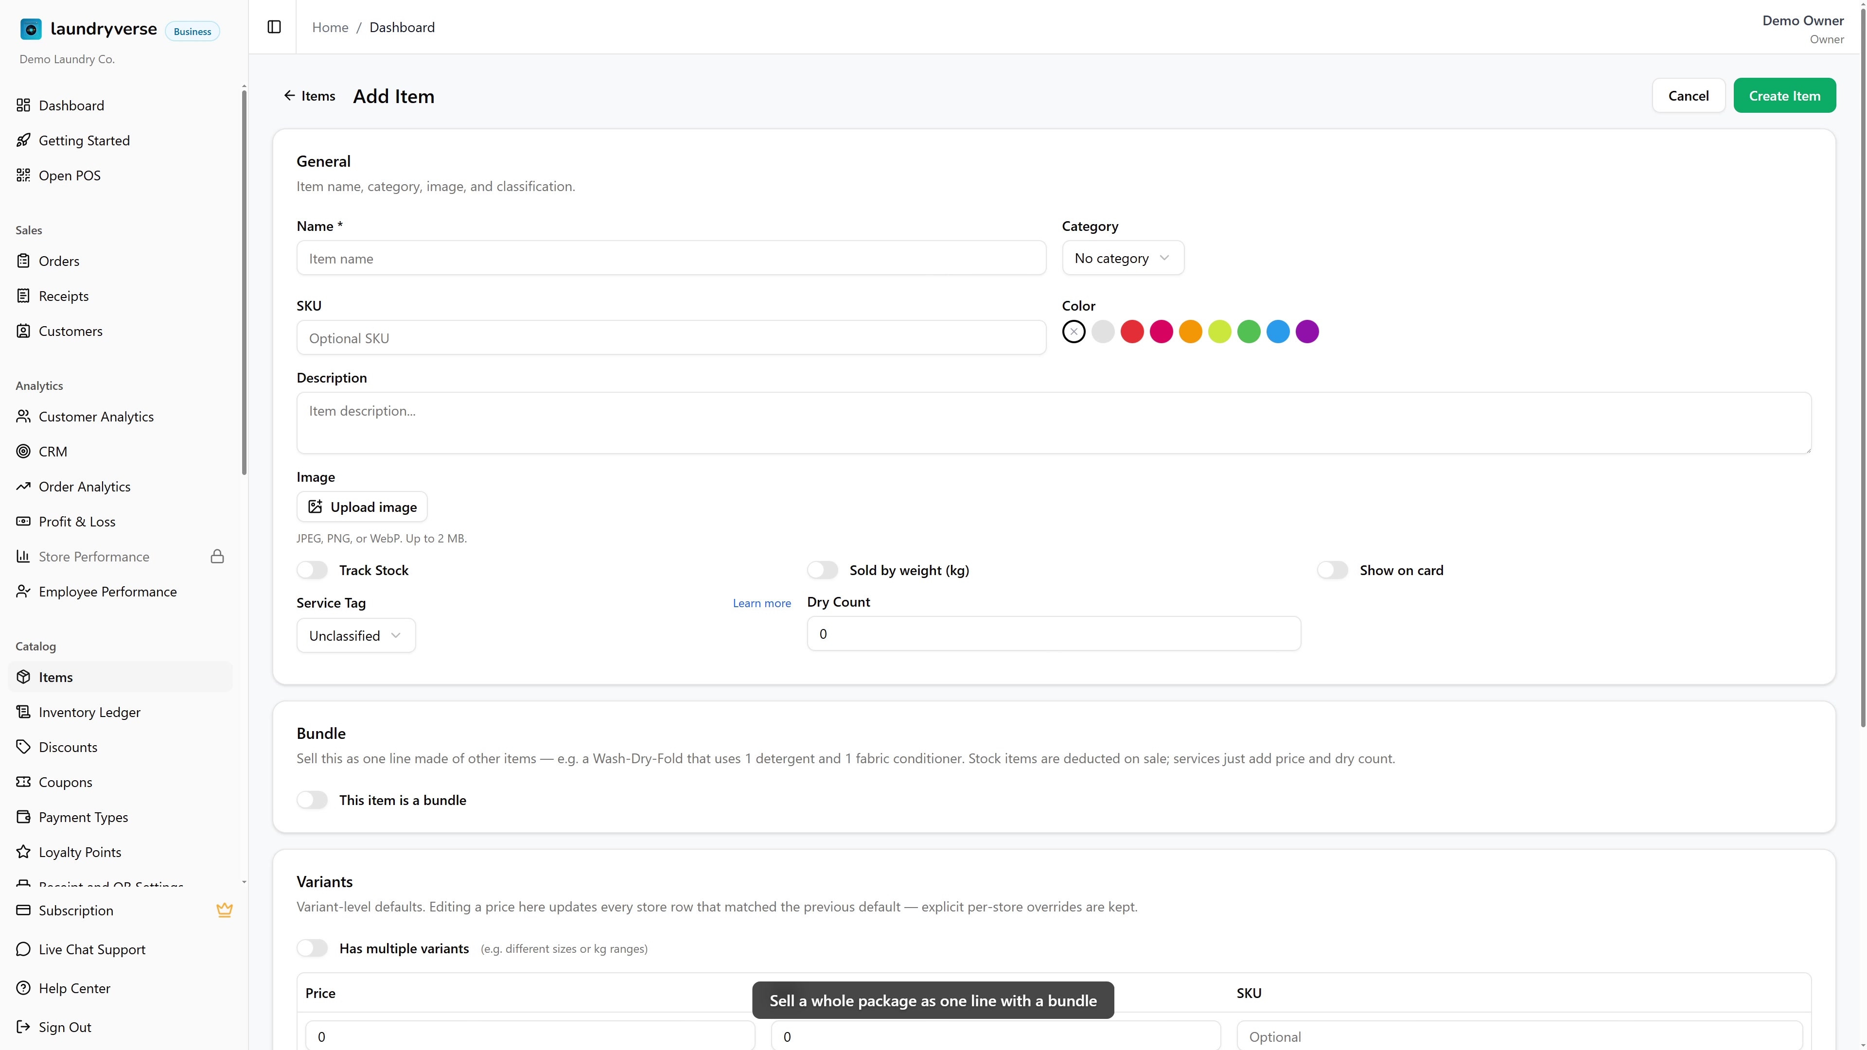Go back via the Items link
Image resolution: width=1867 pixels, height=1050 pixels.
(x=310, y=96)
